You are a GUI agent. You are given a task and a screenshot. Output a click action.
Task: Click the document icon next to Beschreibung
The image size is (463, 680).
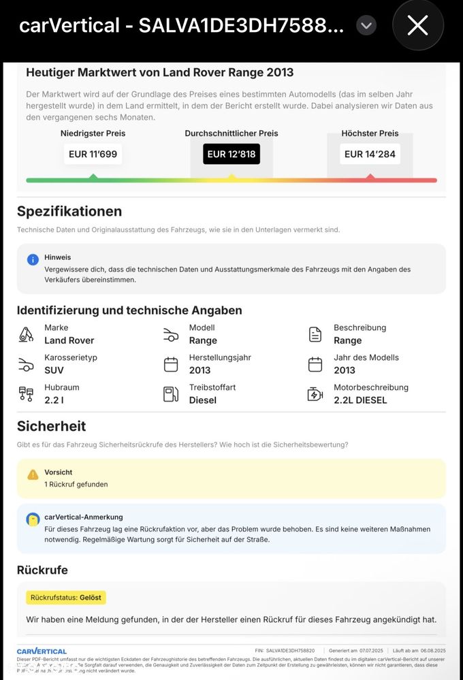point(315,334)
